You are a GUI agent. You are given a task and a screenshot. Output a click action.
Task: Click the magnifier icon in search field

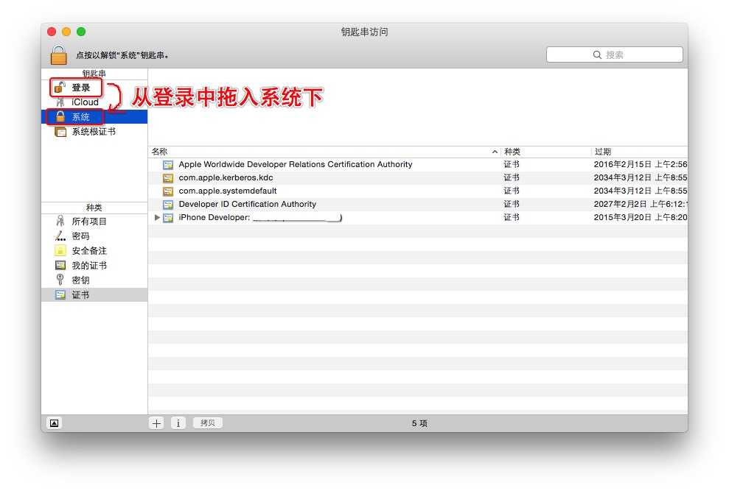(x=598, y=54)
